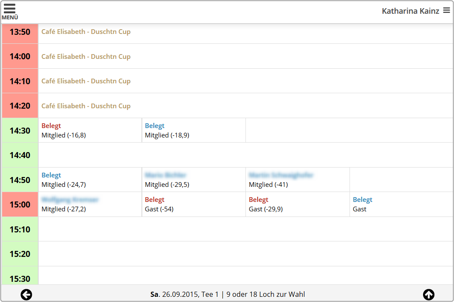This screenshot has width=454, height=302.
Task: Open the 13:50 Café Elisabeth Duschtn Cup entry
Action: [86, 32]
